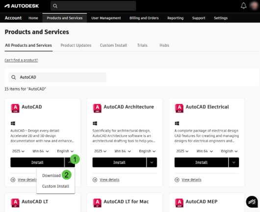Open the user profile avatar
The image size is (260, 212).
tap(254, 6)
